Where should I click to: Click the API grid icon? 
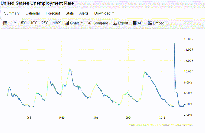click(135, 23)
